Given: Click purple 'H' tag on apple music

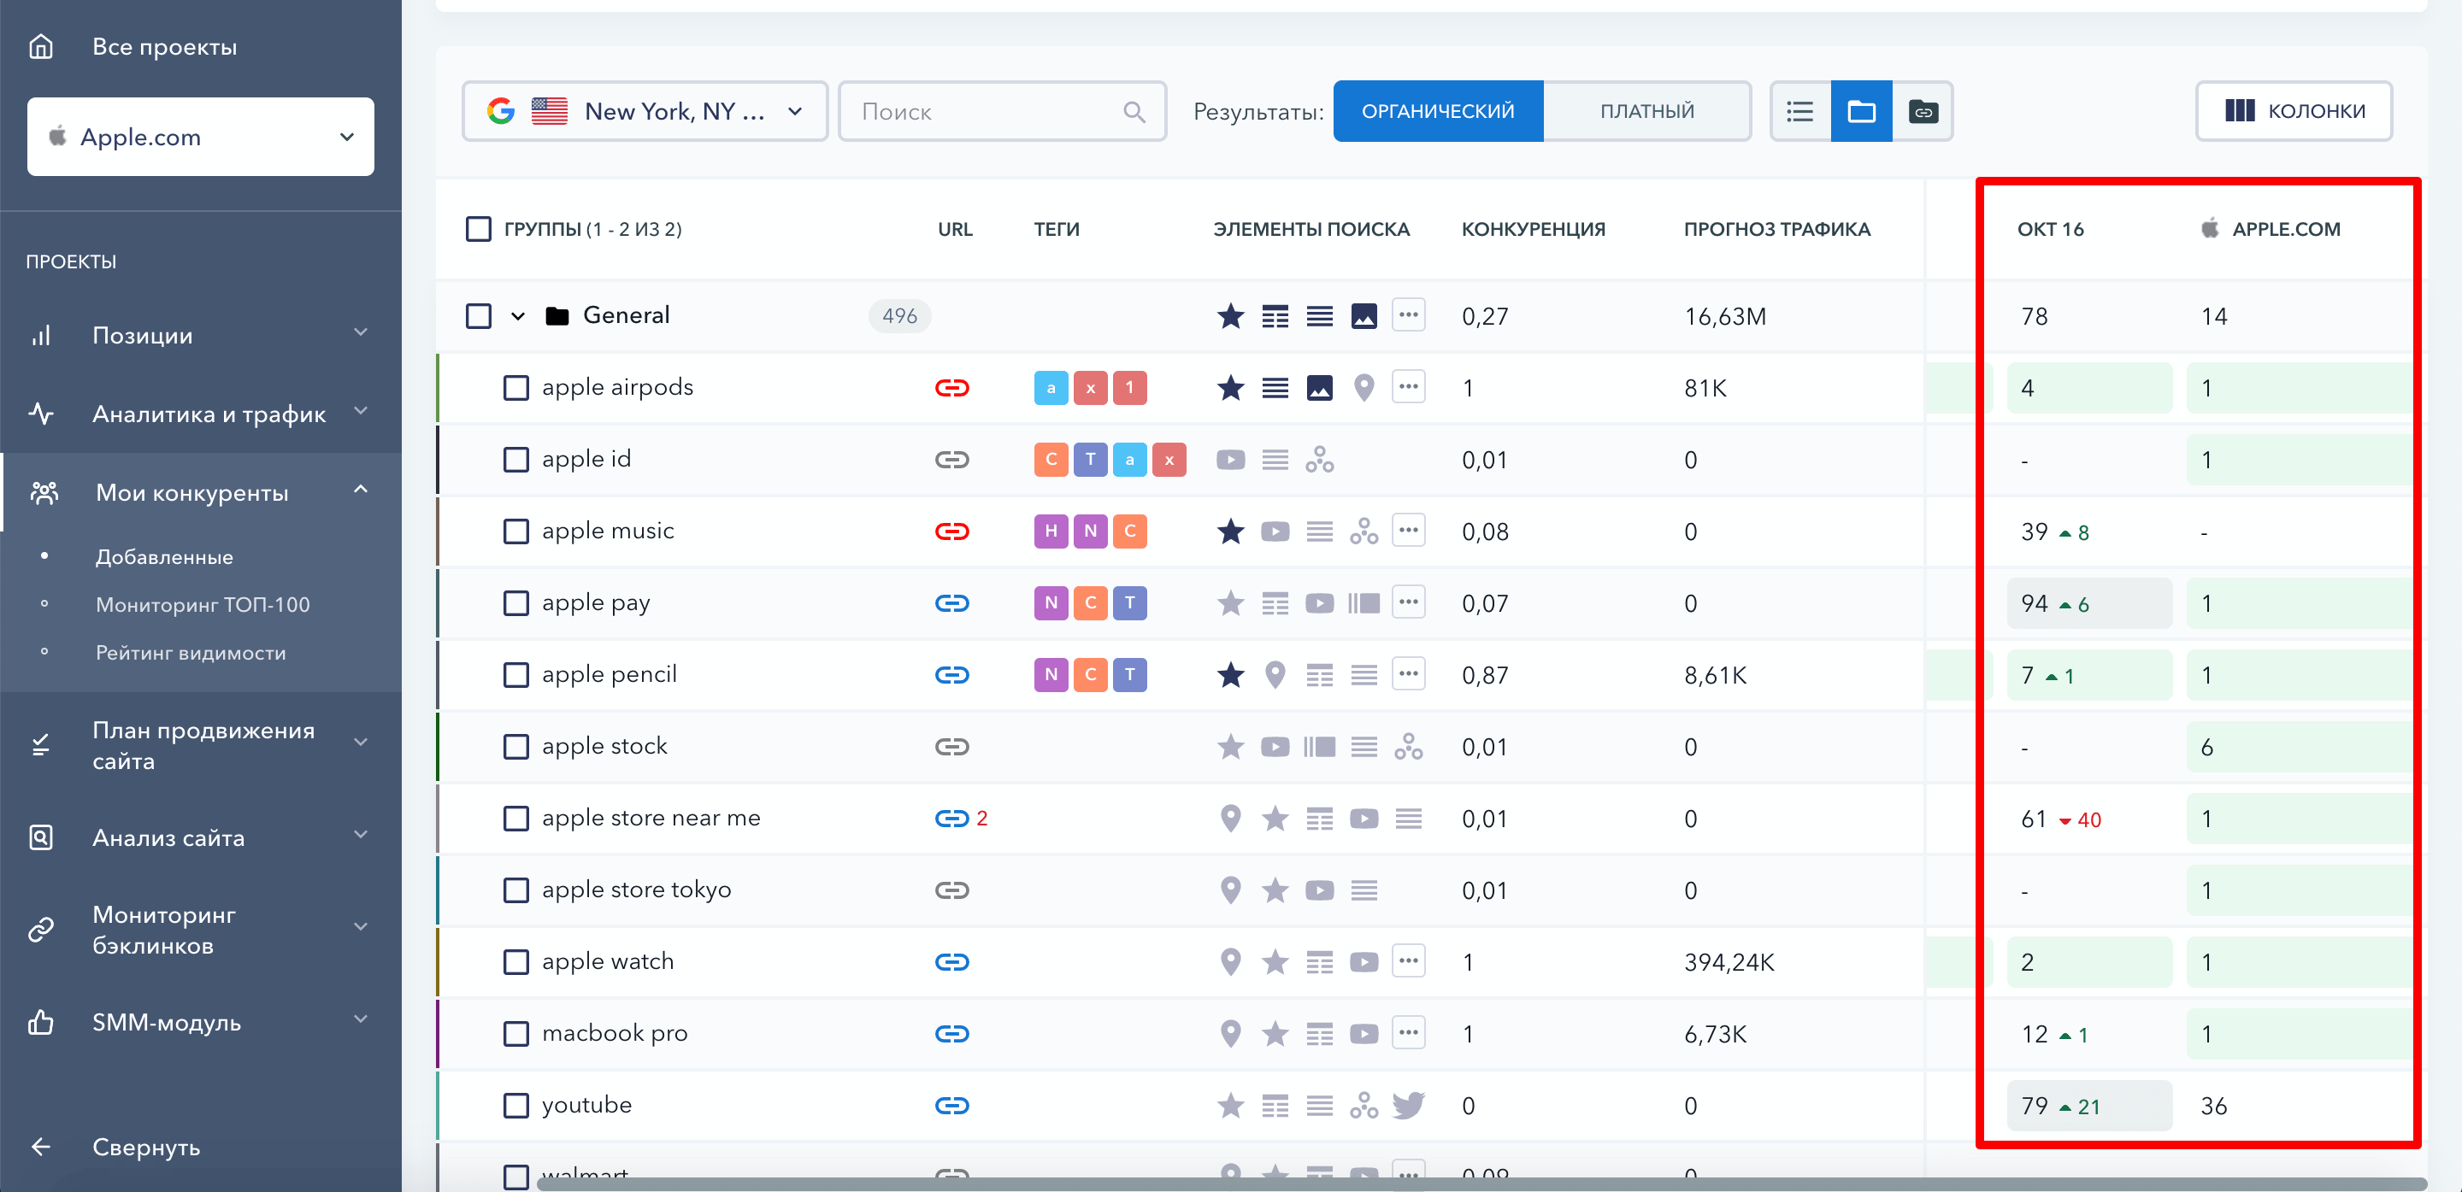Looking at the screenshot, I should (x=1050, y=531).
